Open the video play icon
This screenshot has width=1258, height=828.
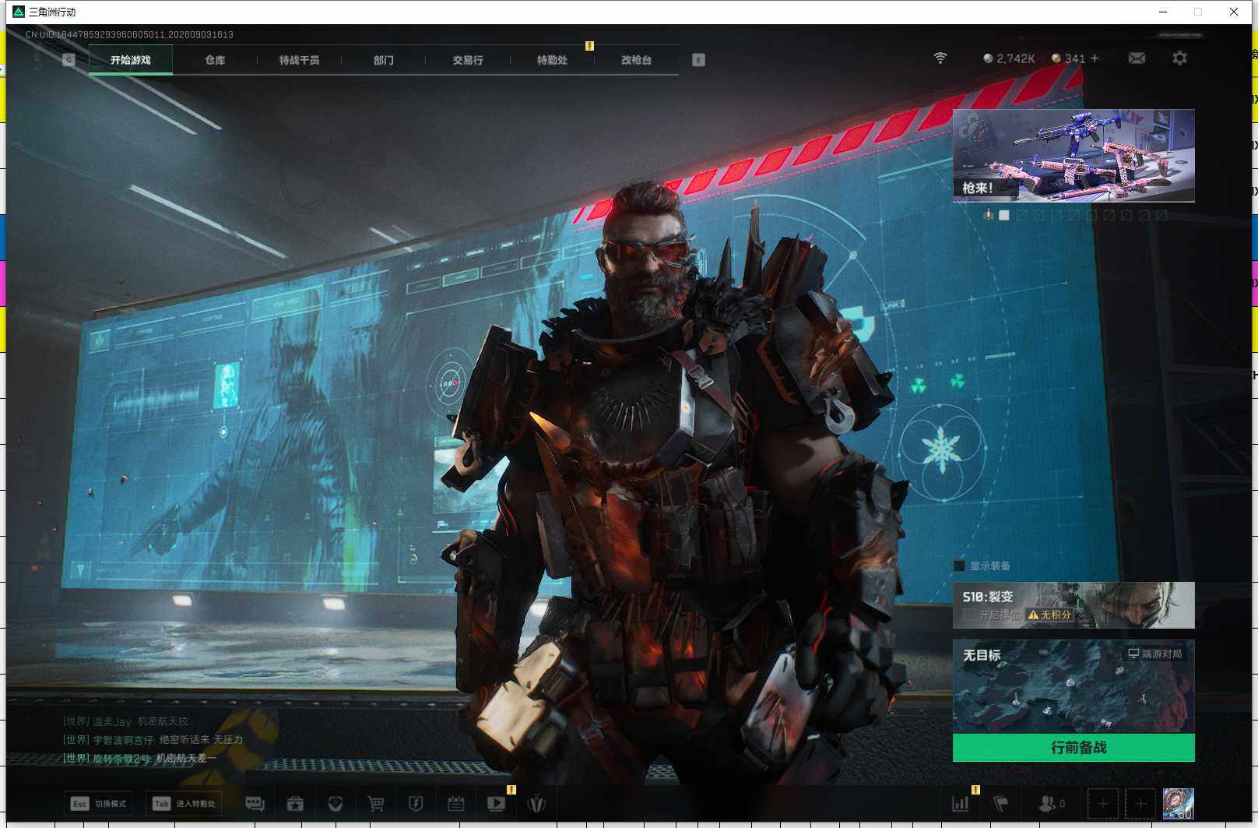(x=496, y=804)
